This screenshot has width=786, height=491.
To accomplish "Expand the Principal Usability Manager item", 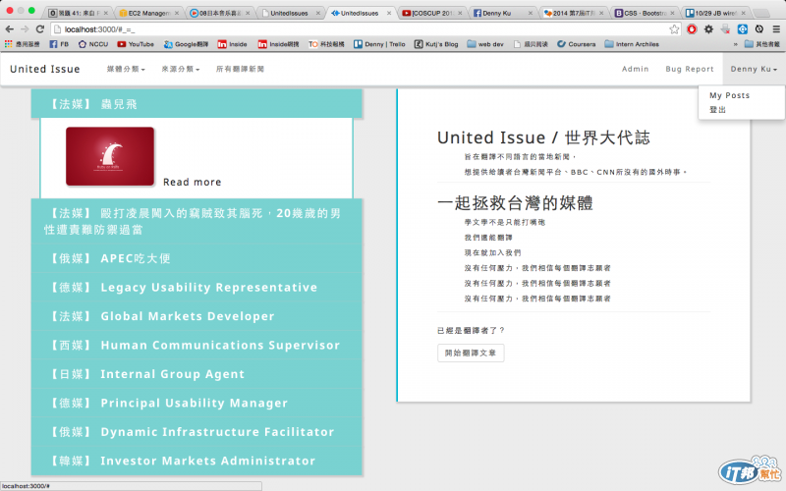I will click(x=196, y=404).
